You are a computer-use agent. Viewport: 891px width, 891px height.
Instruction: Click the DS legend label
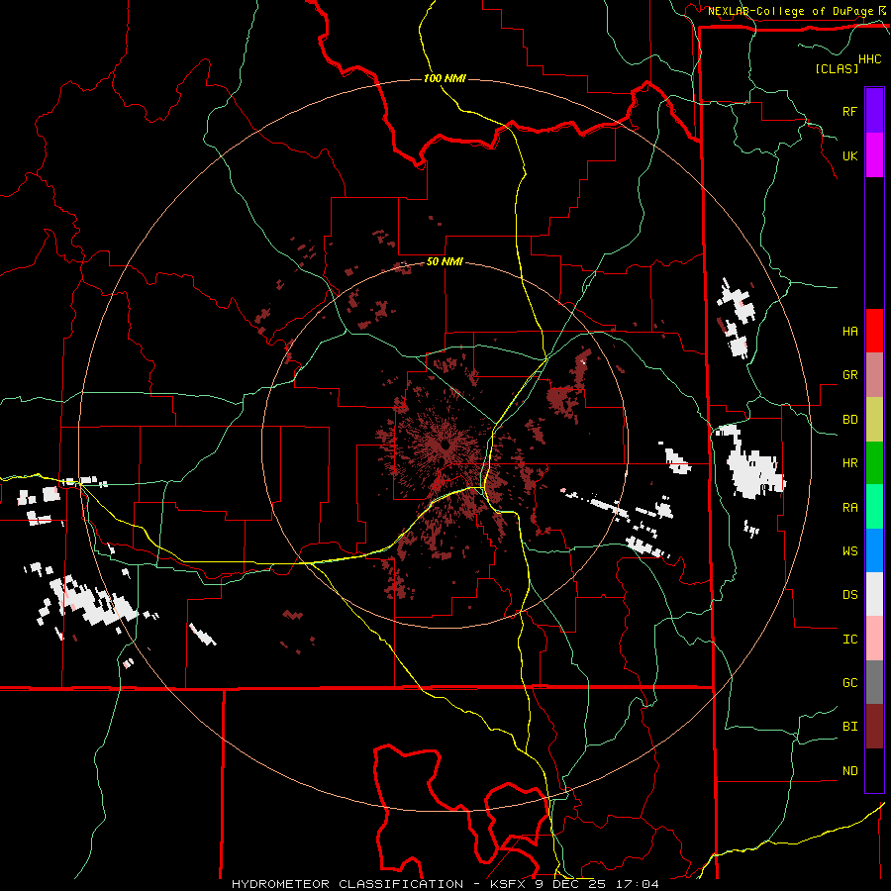click(849, 595)
